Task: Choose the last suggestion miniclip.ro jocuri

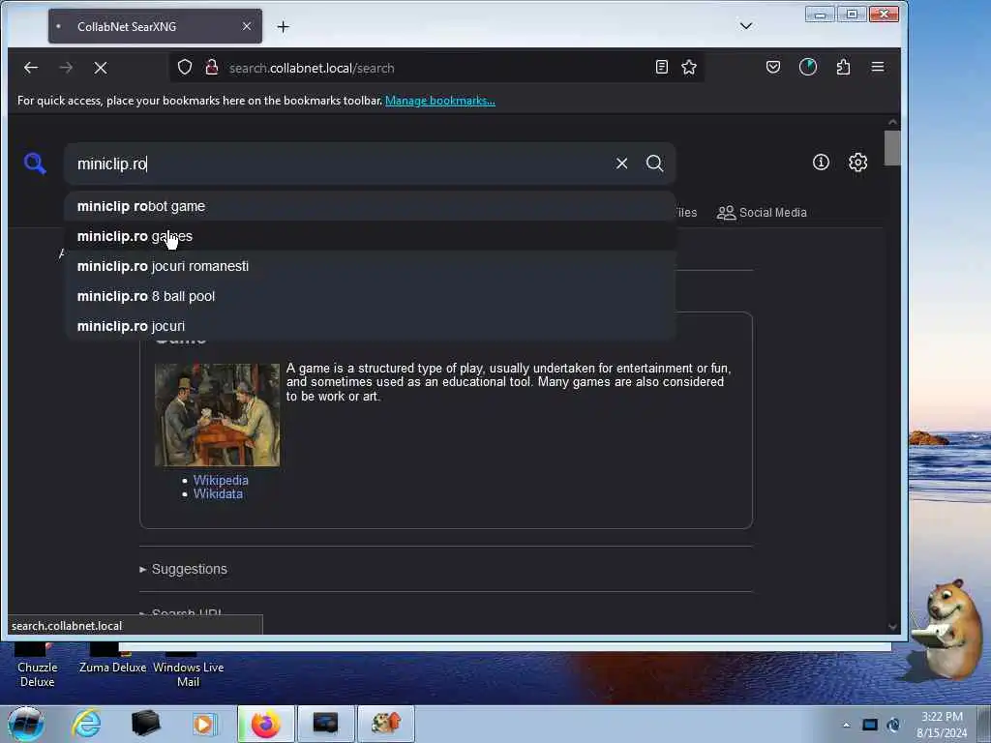Action: (x=370, y=326)
